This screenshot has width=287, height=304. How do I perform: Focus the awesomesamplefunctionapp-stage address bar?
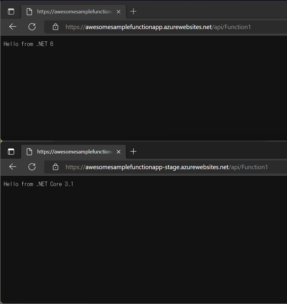(174, 167)
